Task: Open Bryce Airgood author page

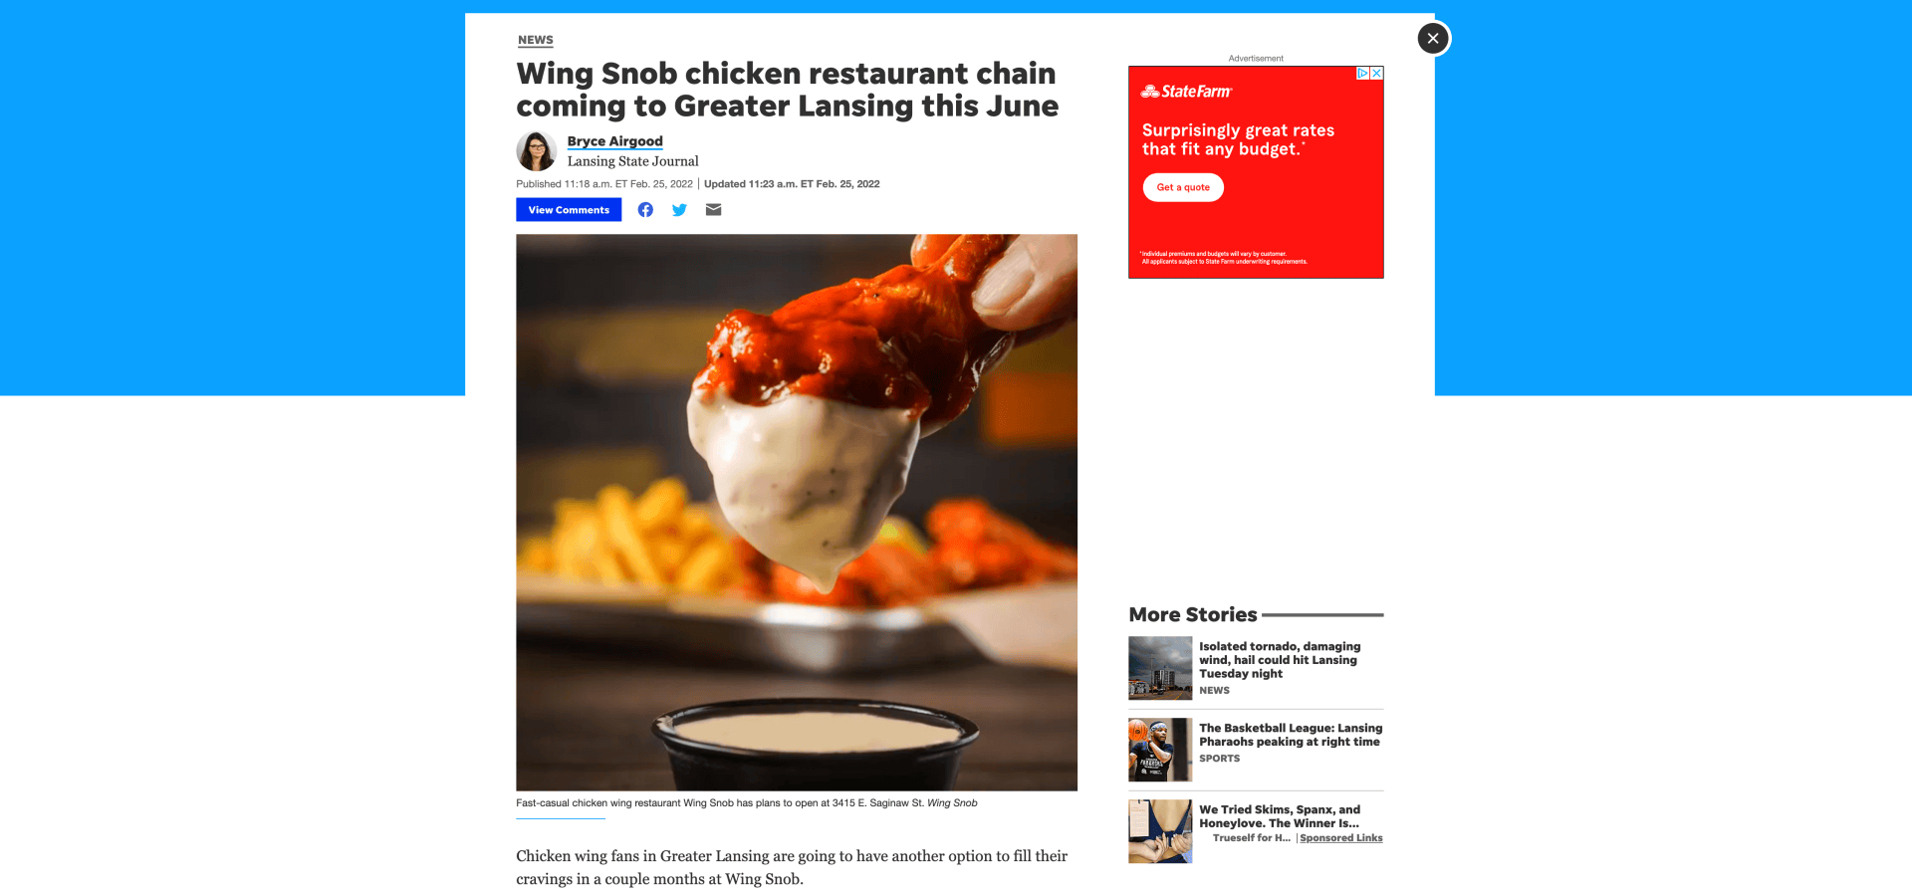Action: pyautogui.click(x=614, y=141)
